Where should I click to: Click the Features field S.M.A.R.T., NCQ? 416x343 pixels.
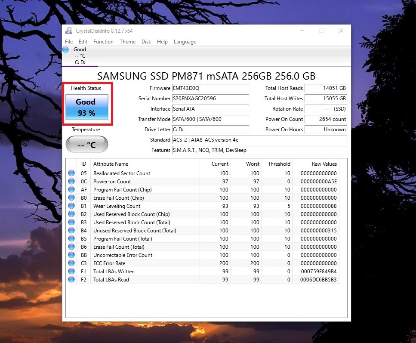[260, 150]
